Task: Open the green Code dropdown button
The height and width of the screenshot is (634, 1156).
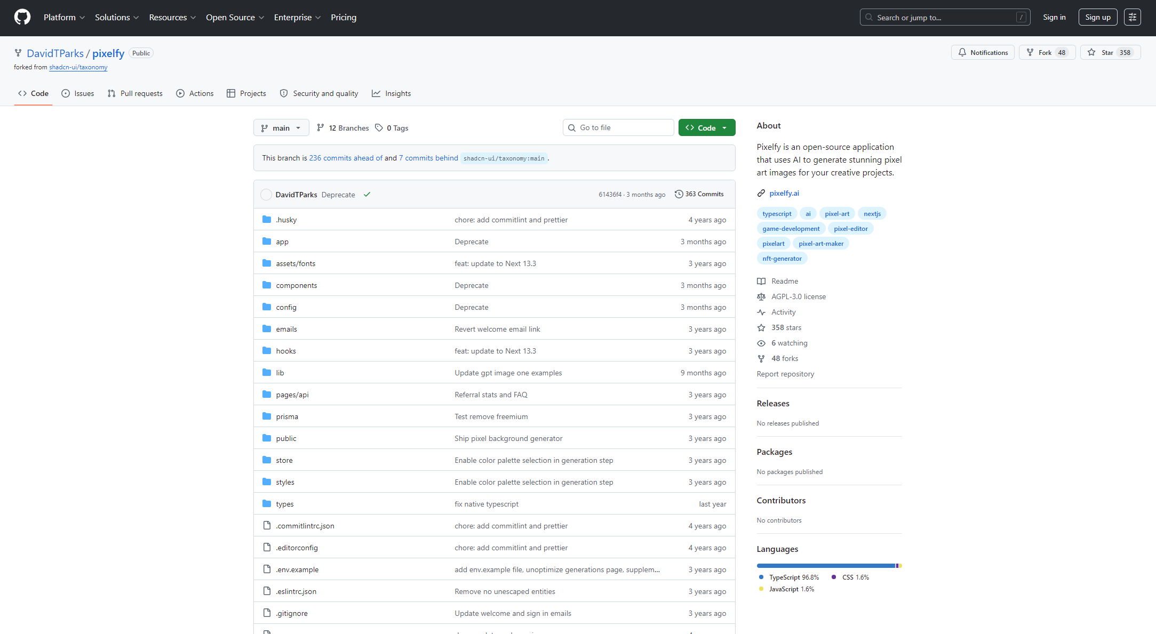Action: (x=707, y=128)
